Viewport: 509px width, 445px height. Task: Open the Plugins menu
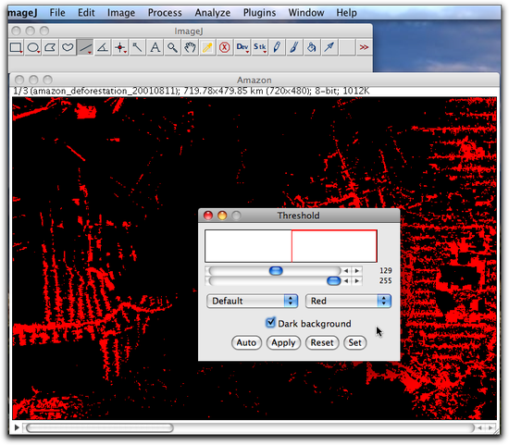pyautogui.click(x=259, y=13)
